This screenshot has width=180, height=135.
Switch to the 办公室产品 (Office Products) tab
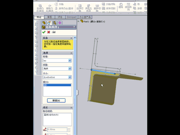coord(85,17)
